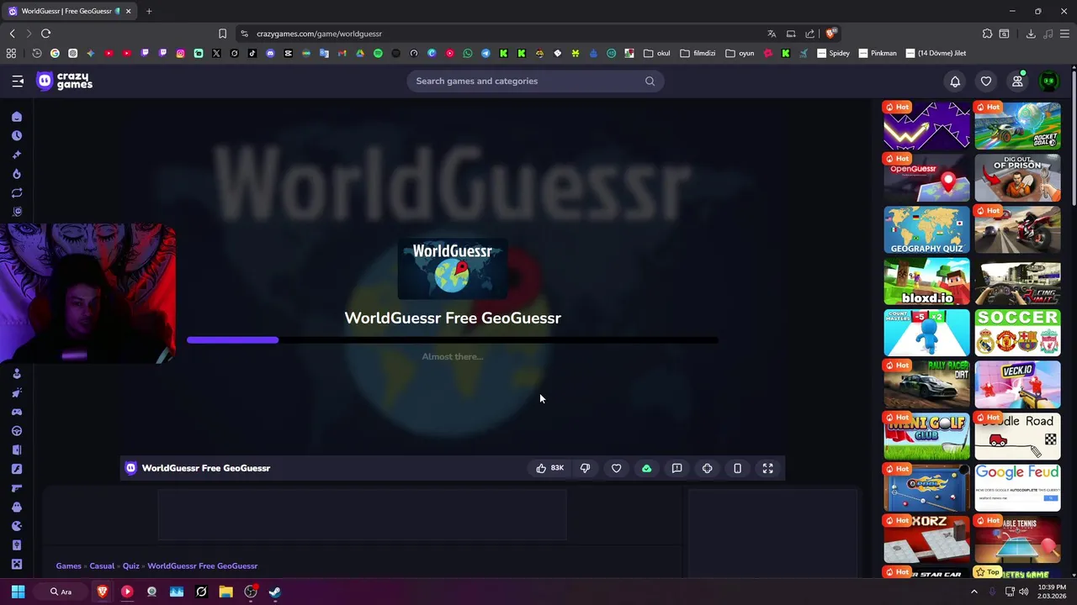Open the New games sparkle icon in sidebar
The width and height of the screenshot is (1077, 605).
click(17, 155)
